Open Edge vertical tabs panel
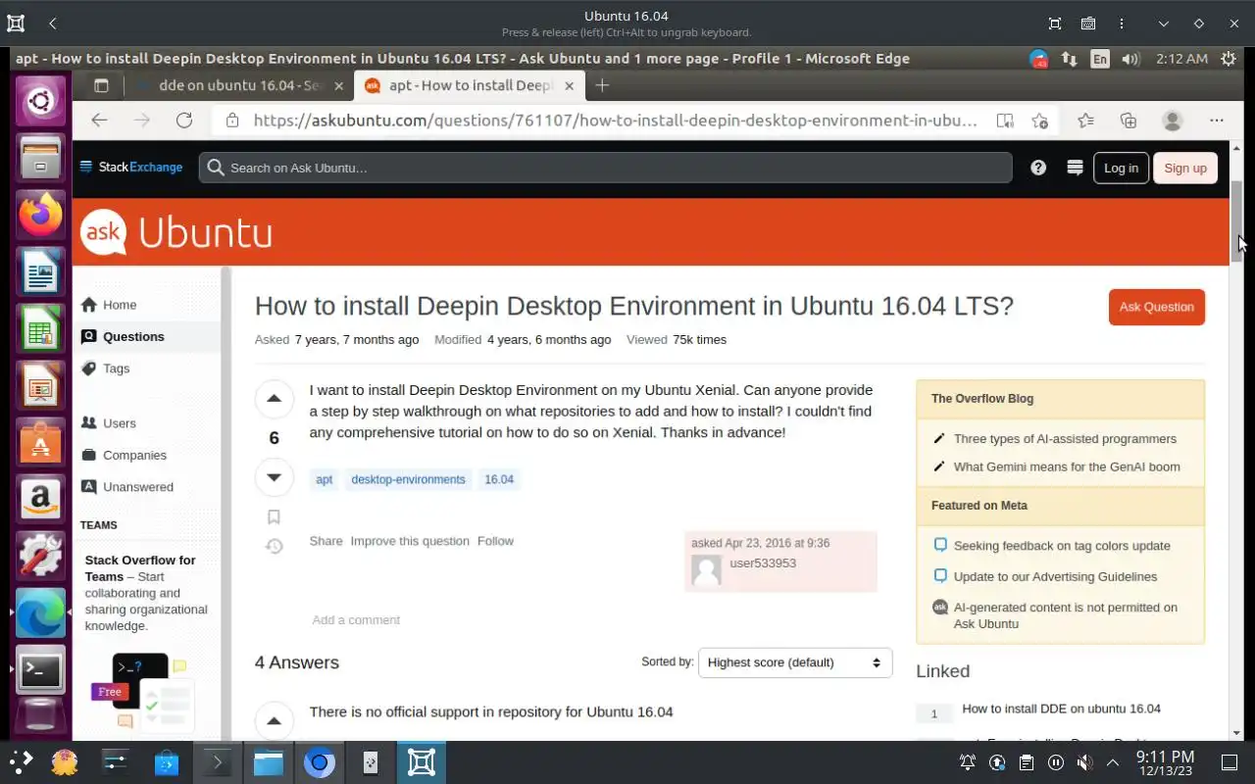This screenshot has height=784, width=1255. pos(100,85)
